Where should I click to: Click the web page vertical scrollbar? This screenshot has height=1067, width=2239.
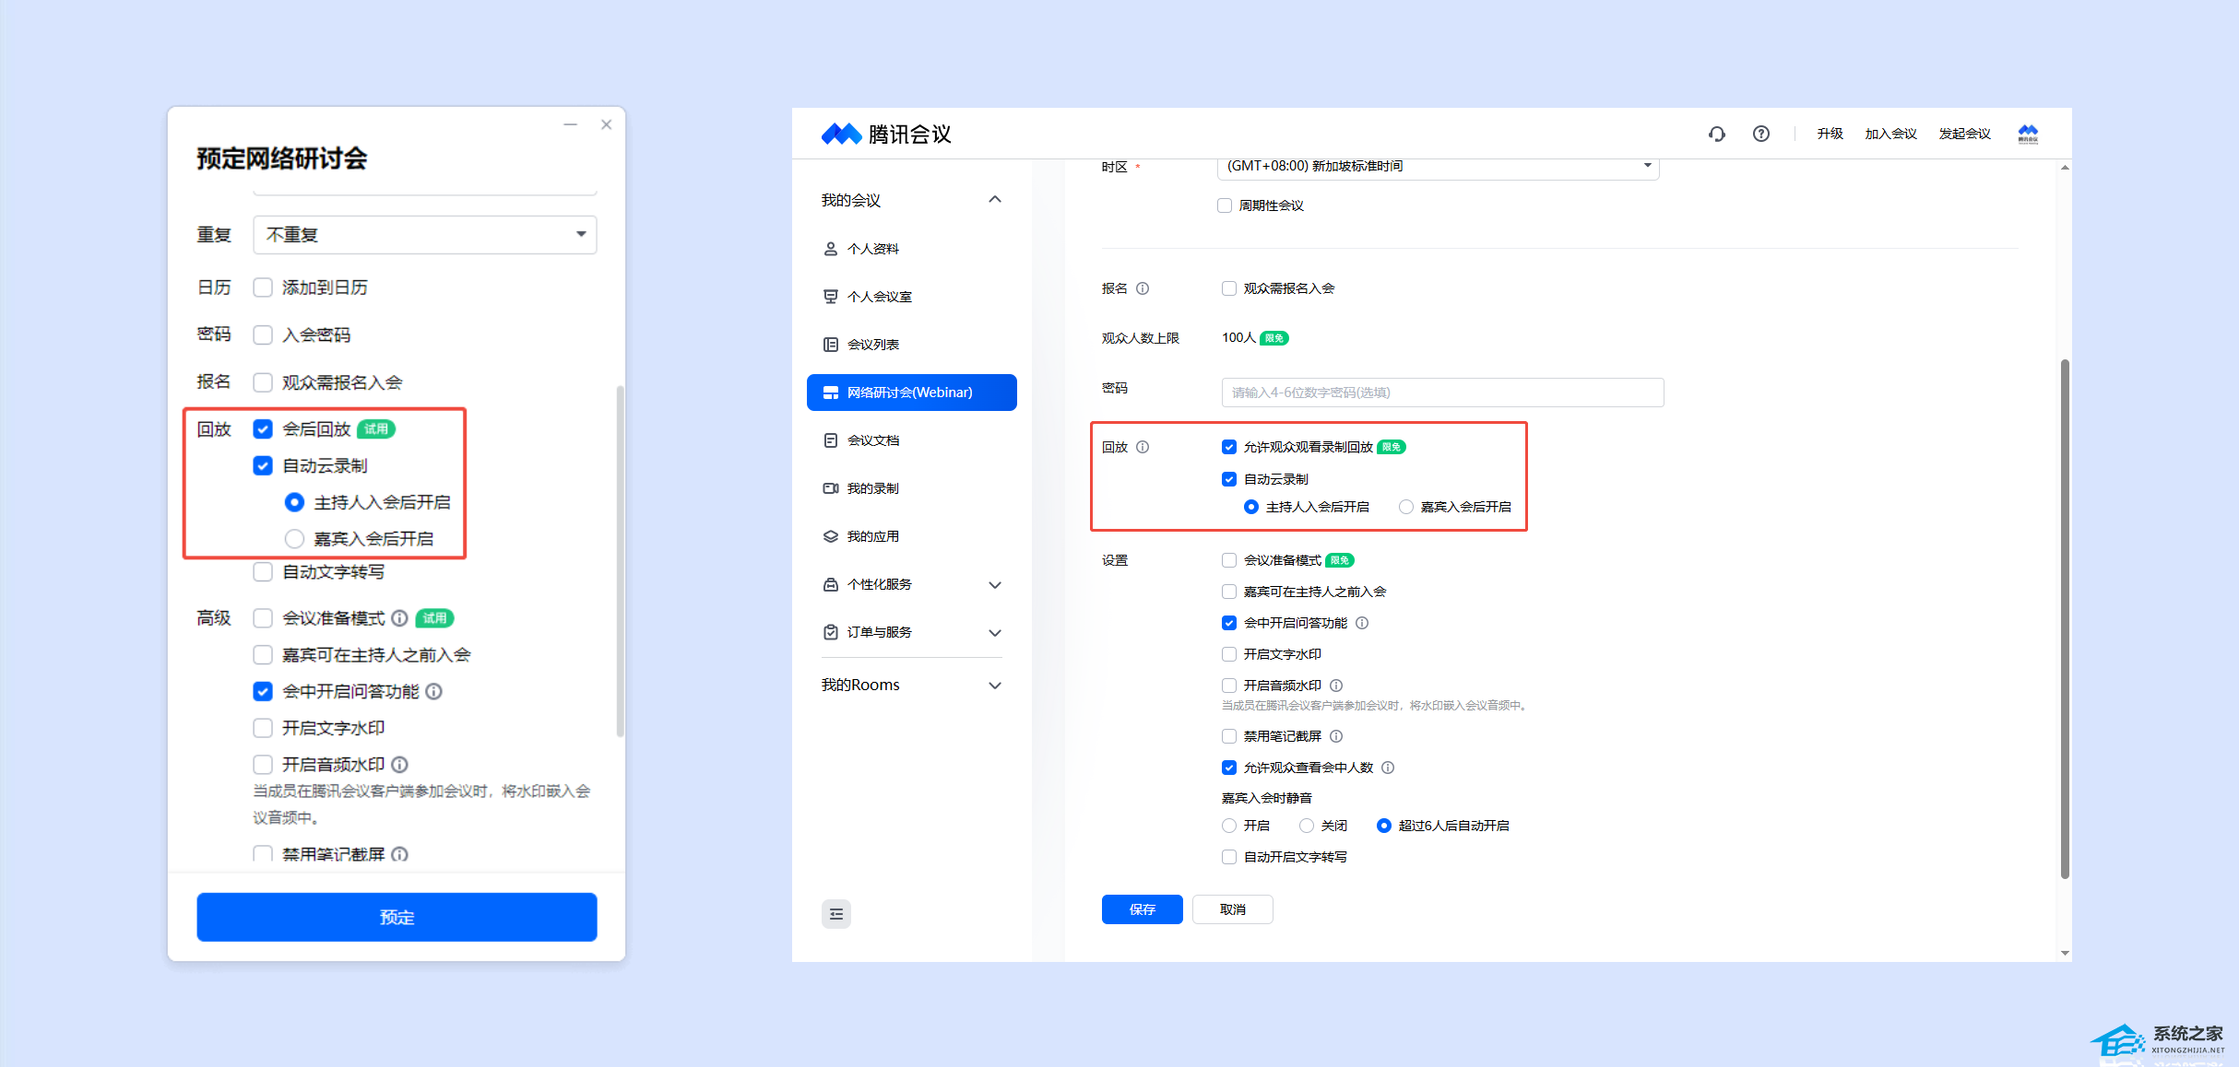[x=2064, y=617]
